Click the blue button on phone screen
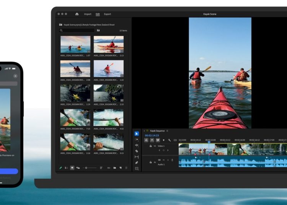 pos(9,171)
